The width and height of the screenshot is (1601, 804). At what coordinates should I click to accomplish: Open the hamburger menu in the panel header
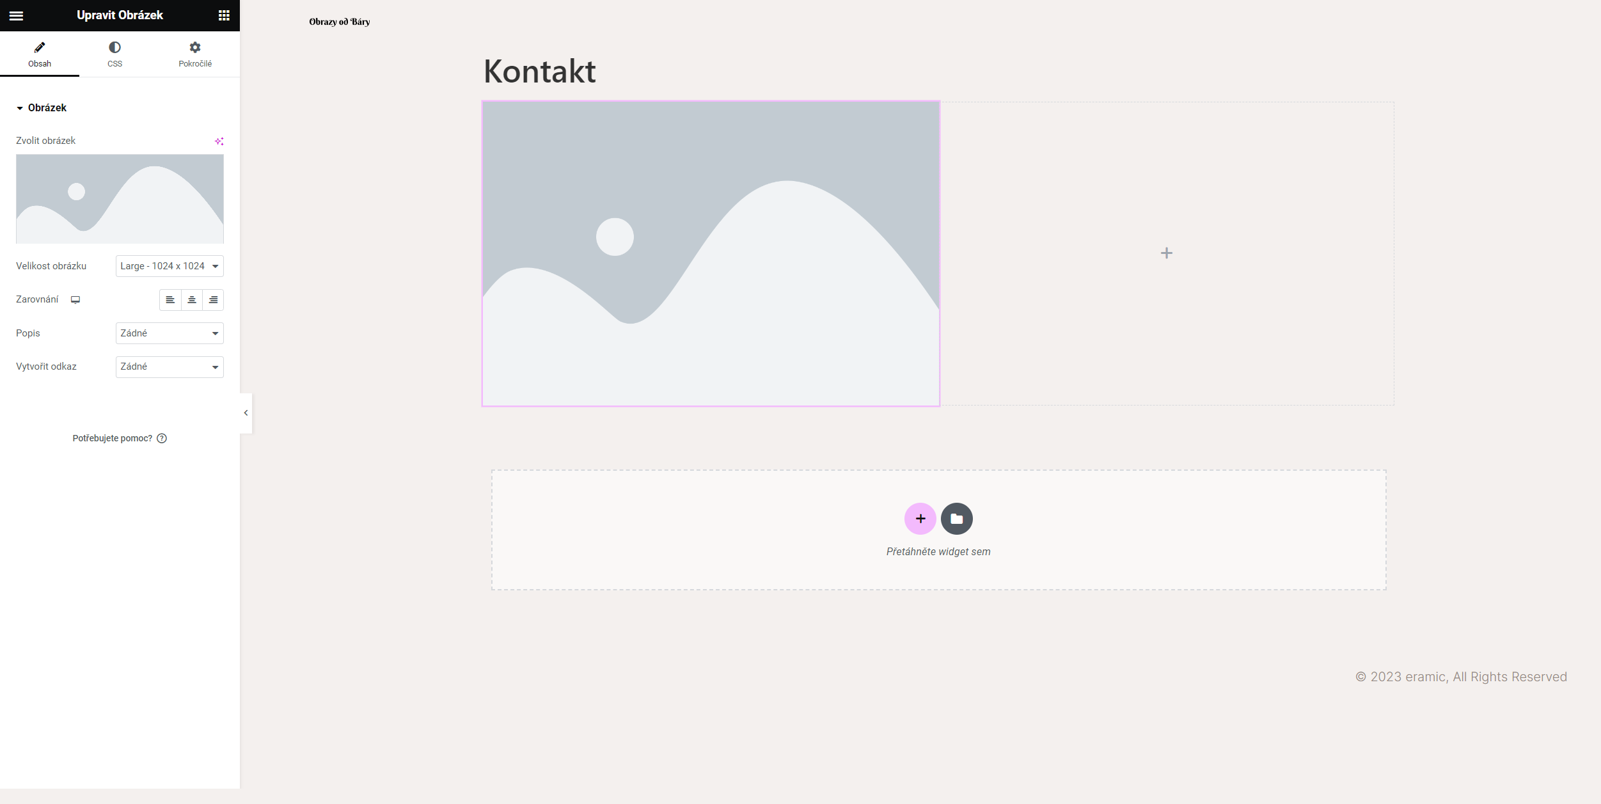(17, 15)
